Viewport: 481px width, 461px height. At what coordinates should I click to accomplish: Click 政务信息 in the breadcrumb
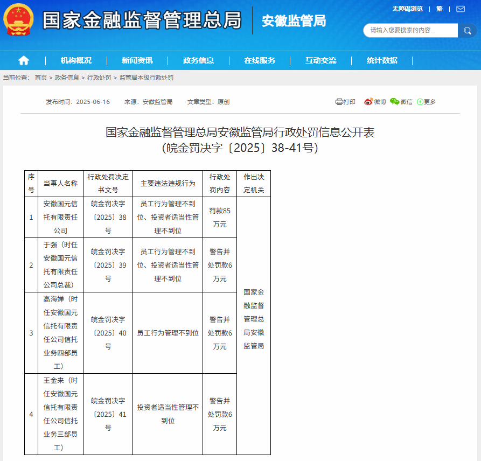[67, 78]
